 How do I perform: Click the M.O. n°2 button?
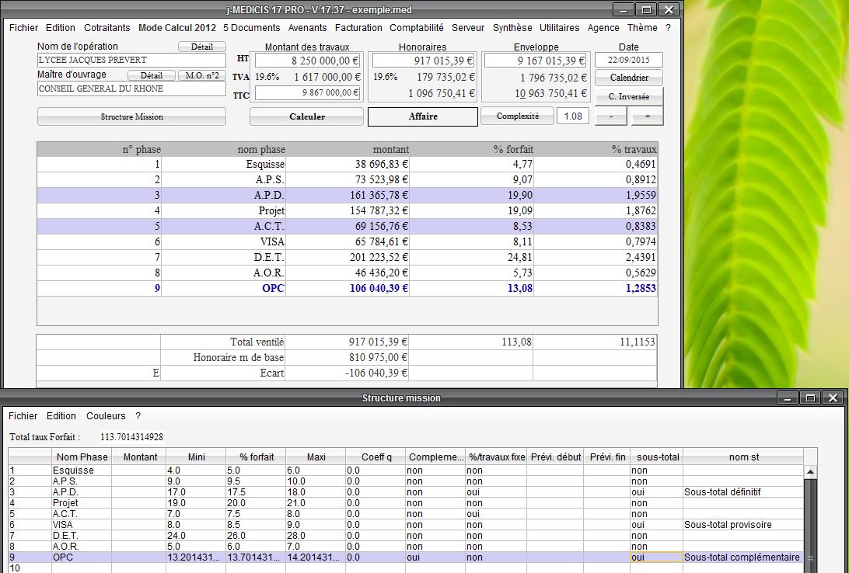coord(202,75)
